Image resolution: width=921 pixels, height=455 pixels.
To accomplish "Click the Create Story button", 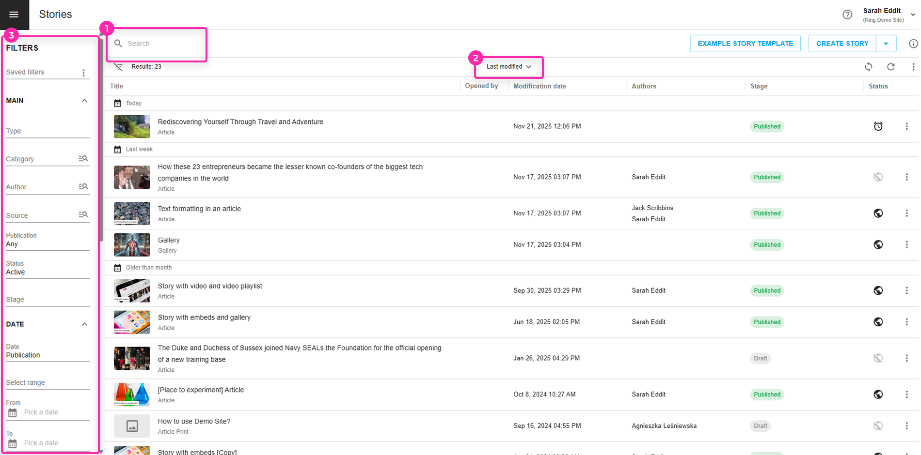I will coord(842,44).
